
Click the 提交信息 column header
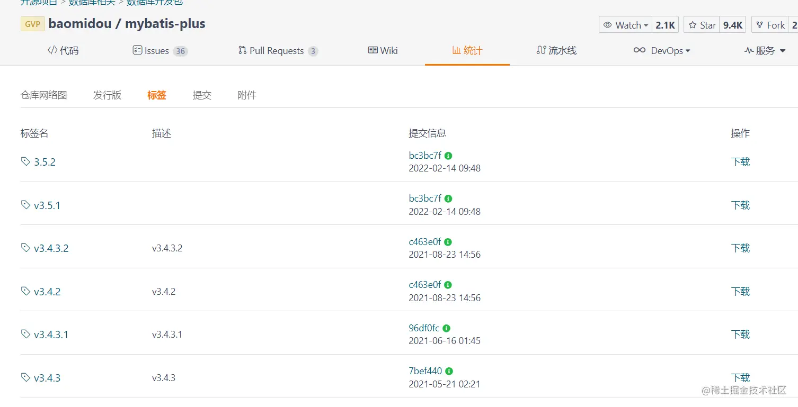tap(427, 133)
